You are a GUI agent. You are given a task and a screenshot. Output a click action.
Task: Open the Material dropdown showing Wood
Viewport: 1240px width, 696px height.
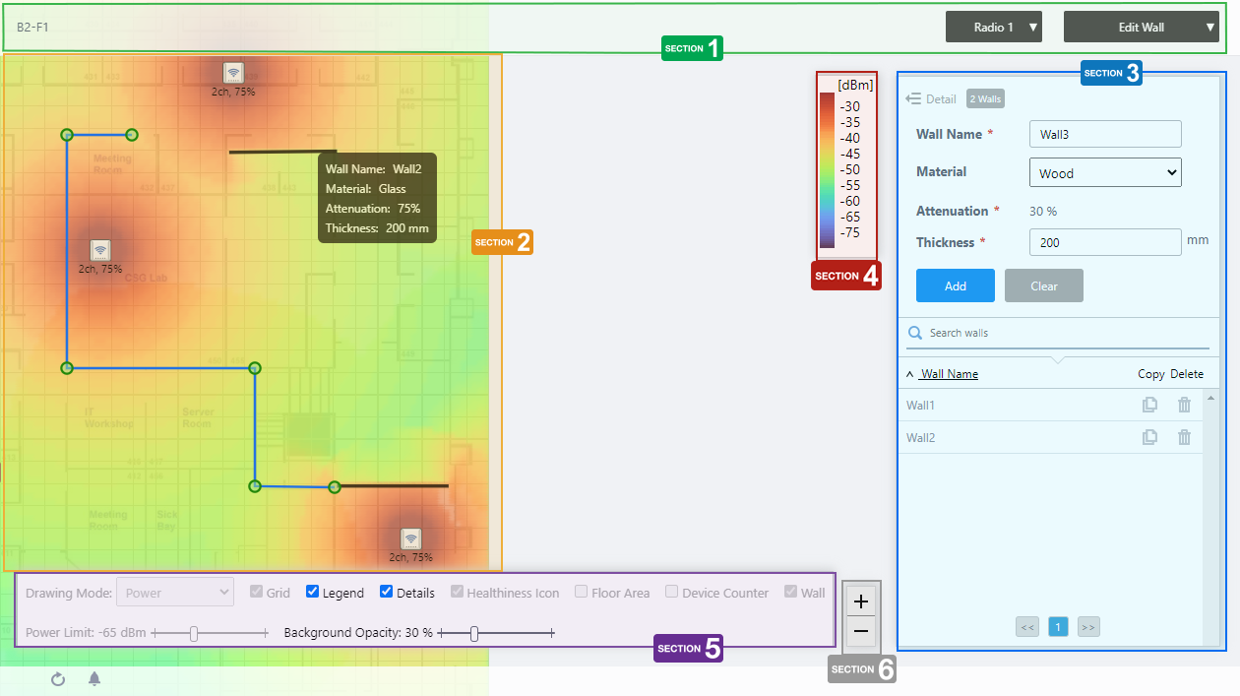(1105, 173)
